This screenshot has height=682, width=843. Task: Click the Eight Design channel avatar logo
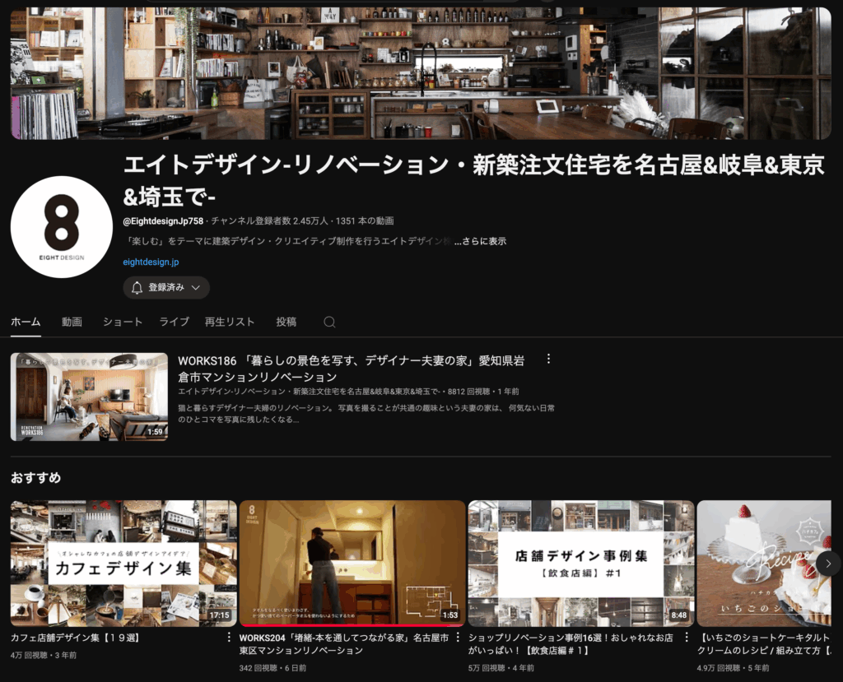point(62,227)
